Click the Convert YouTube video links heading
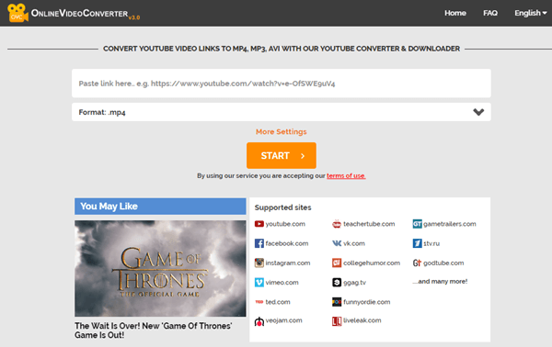This screenshot has width=552, height=347. tap(282, 49)
